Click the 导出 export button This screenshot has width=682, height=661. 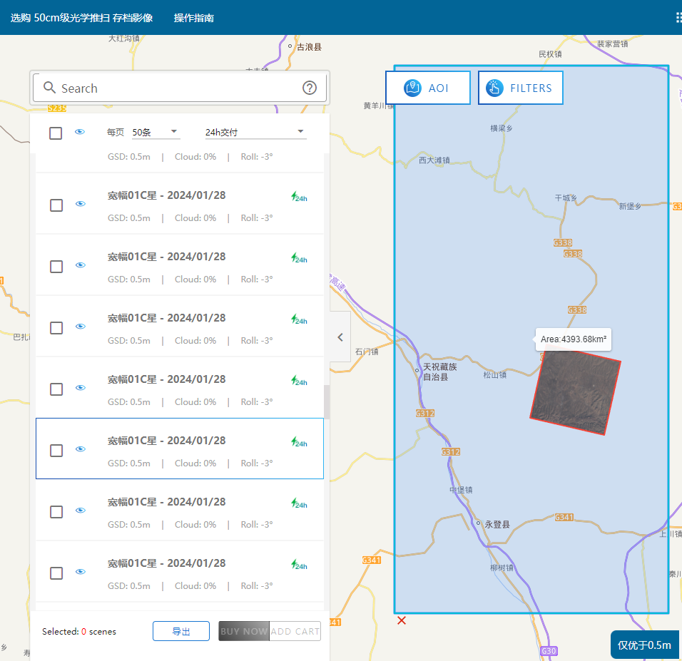181,631
